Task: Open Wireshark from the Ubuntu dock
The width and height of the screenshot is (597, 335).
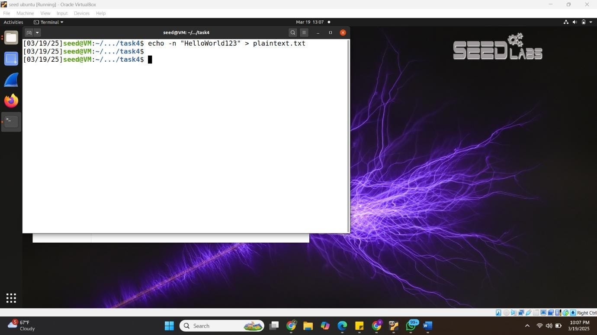Action: [11, 80]
